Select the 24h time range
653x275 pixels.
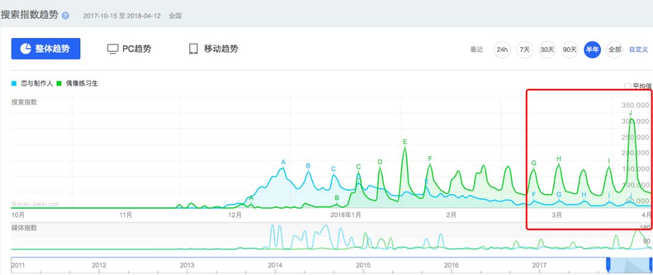click(502, 49)
